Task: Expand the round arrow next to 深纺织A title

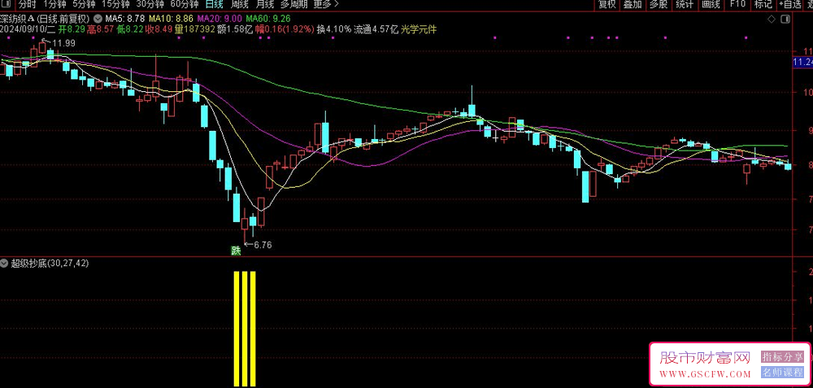Action: point(98,20)
